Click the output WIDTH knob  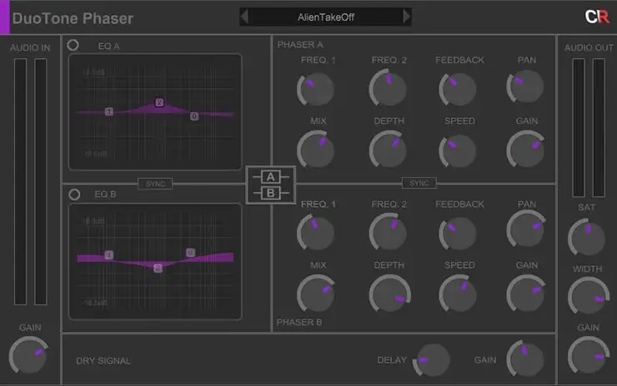(x=589, y=295)
